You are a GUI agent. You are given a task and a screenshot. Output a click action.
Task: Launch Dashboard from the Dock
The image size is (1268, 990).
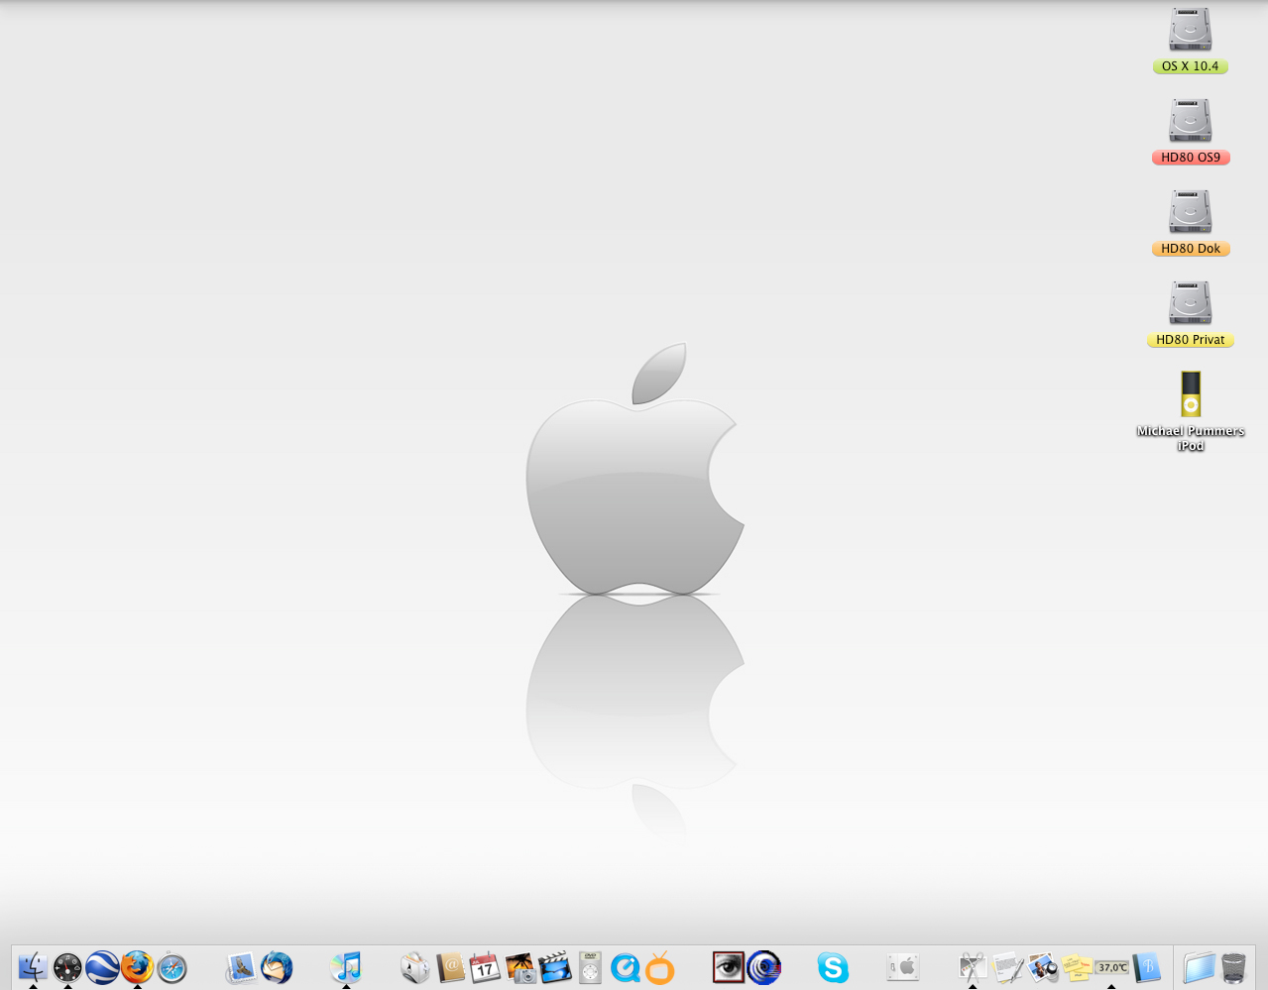67,967
